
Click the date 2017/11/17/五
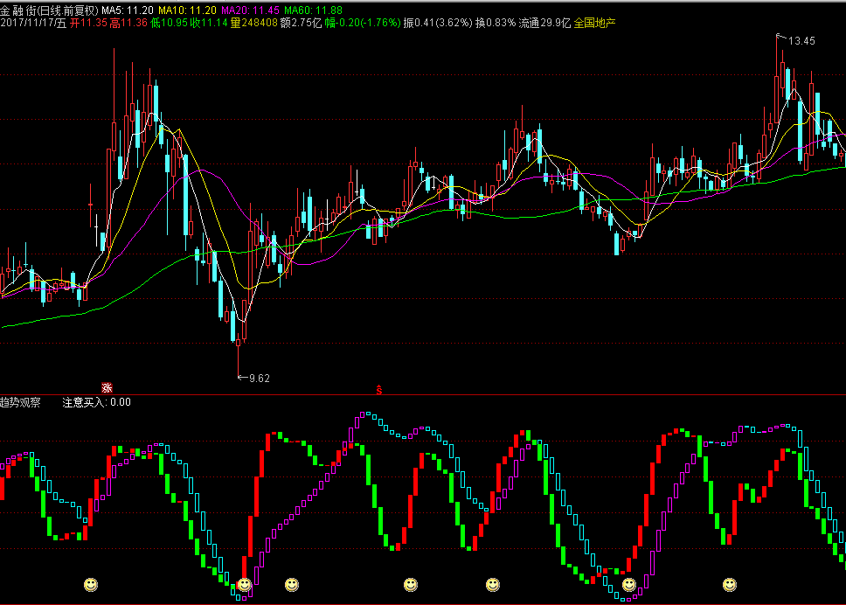[33, 23]
